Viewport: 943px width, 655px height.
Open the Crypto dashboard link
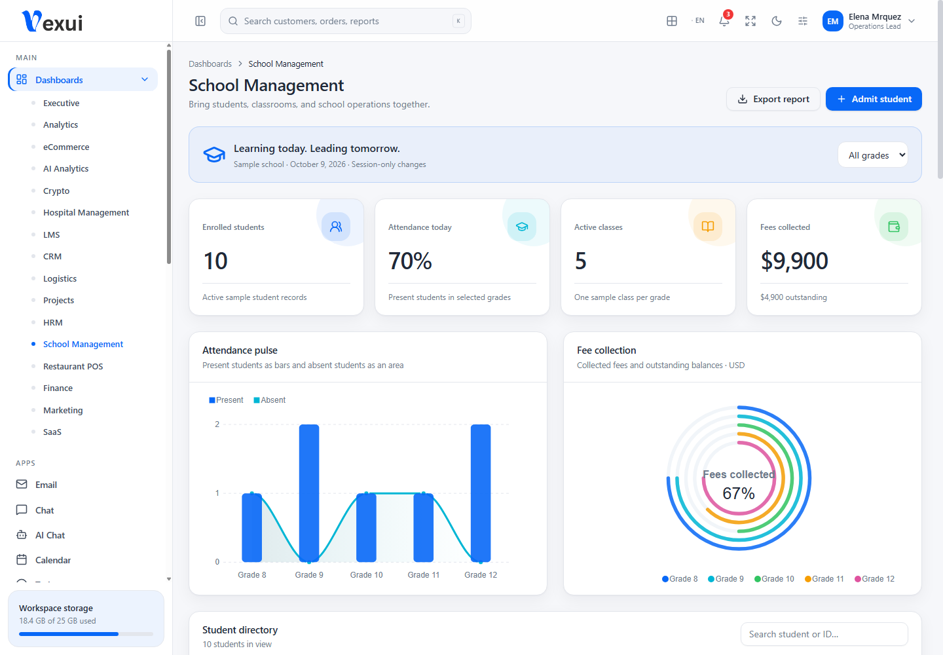[x=56, y=191]
